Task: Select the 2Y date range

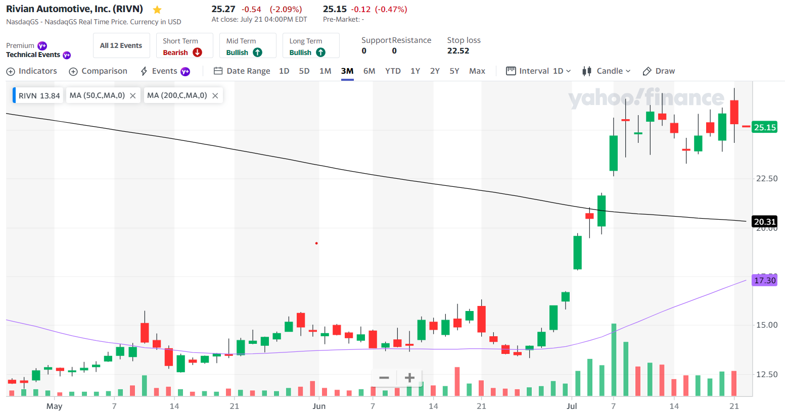Action: (x=435, y=71)
